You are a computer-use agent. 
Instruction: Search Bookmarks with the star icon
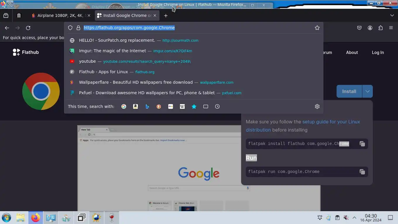click(194, 106)
